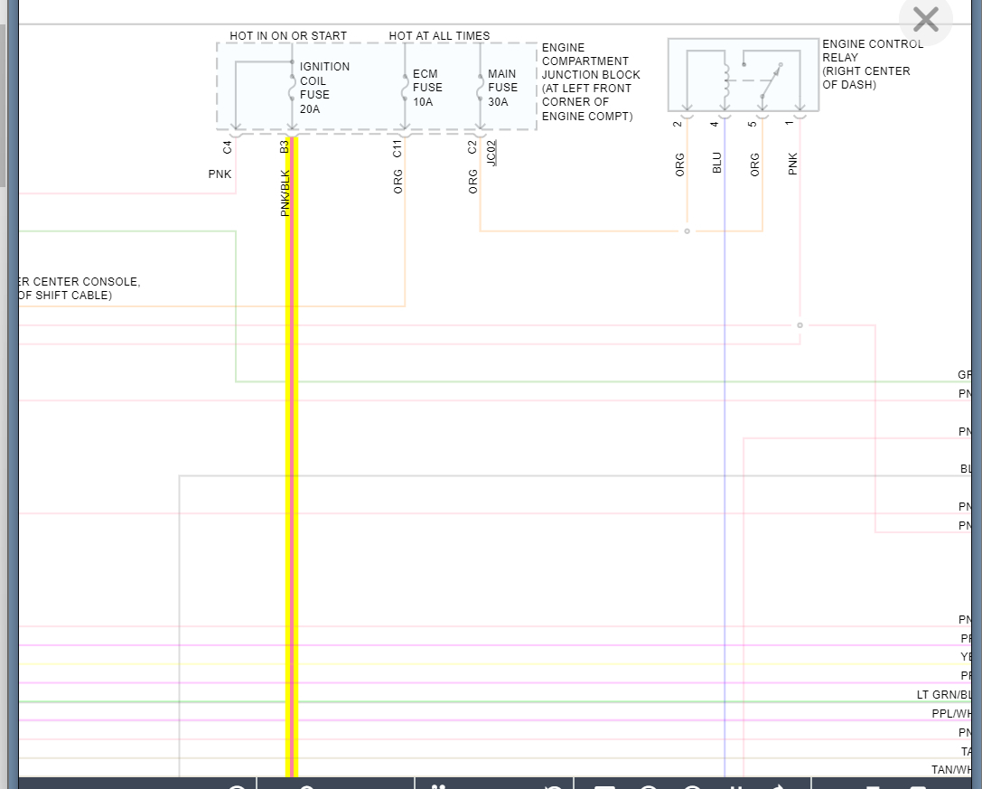982x789 pixels.
Task: Click the "HOT AT ALL TIMES" label
Action: tap(439, 36)
